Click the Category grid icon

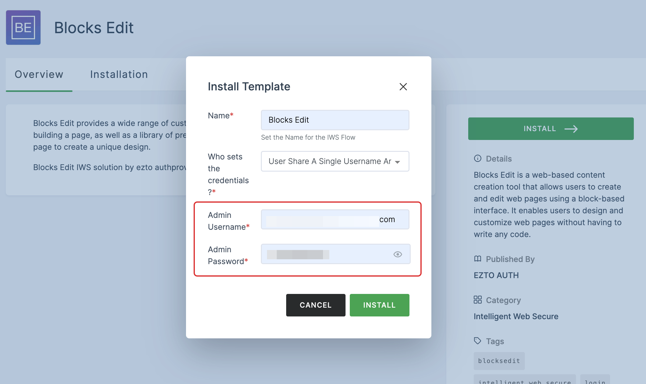(x=478, y=300)
